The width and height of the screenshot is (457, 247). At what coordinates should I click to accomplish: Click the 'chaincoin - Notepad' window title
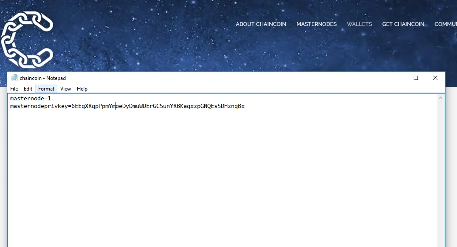point(42,78)
